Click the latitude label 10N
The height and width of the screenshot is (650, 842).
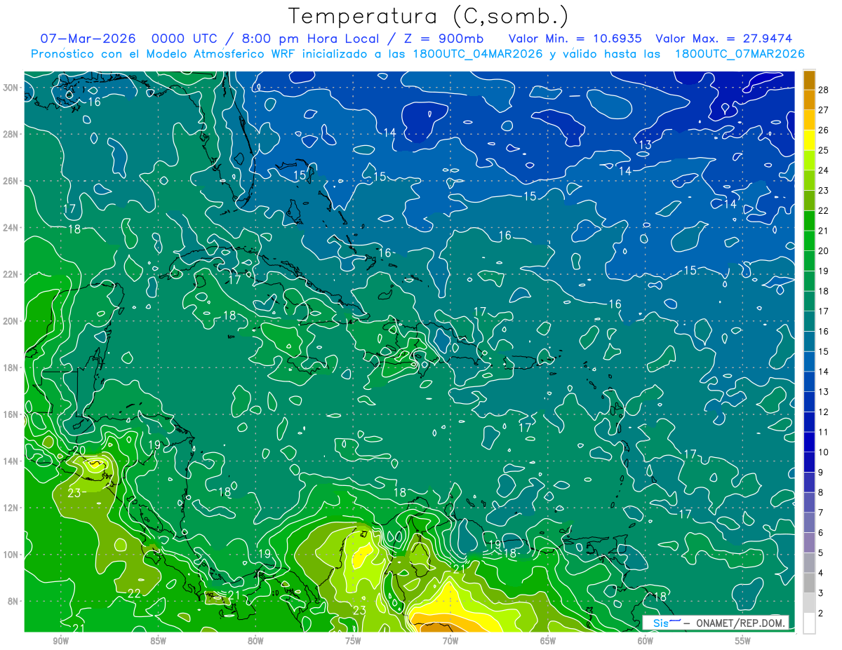click(x=11, y=555)
